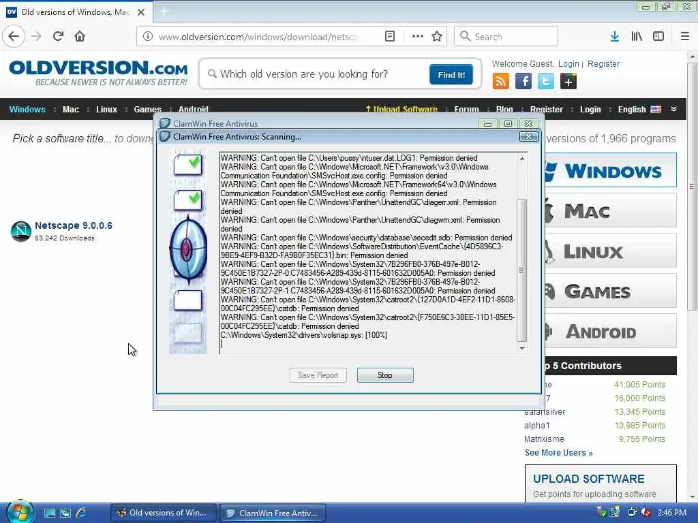698x523 pixels.
Task: Click the US flag language icon
Action: point(656,110)
